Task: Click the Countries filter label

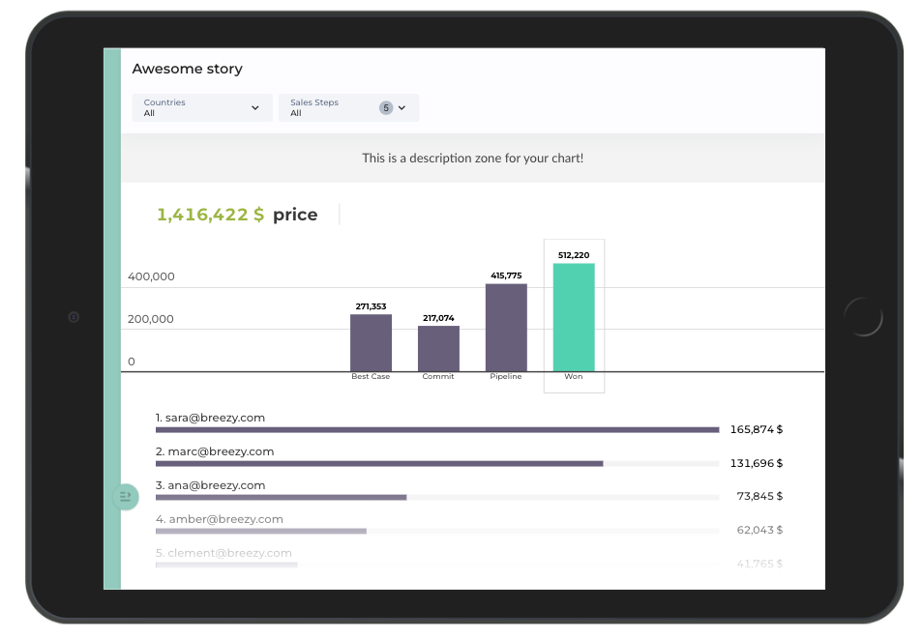Action: (164, 102)
